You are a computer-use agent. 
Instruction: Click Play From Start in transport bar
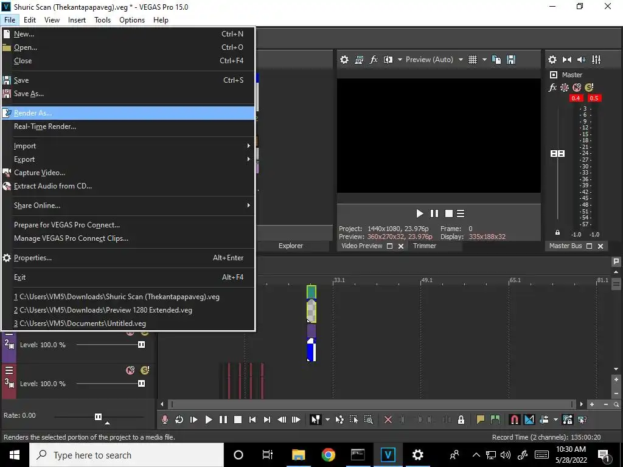click(194, 420)
